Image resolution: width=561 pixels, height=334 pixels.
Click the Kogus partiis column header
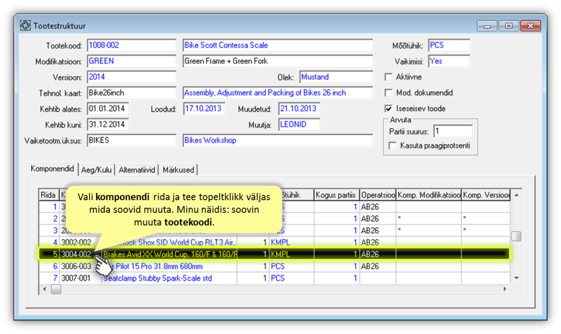[x=337, y=195]
